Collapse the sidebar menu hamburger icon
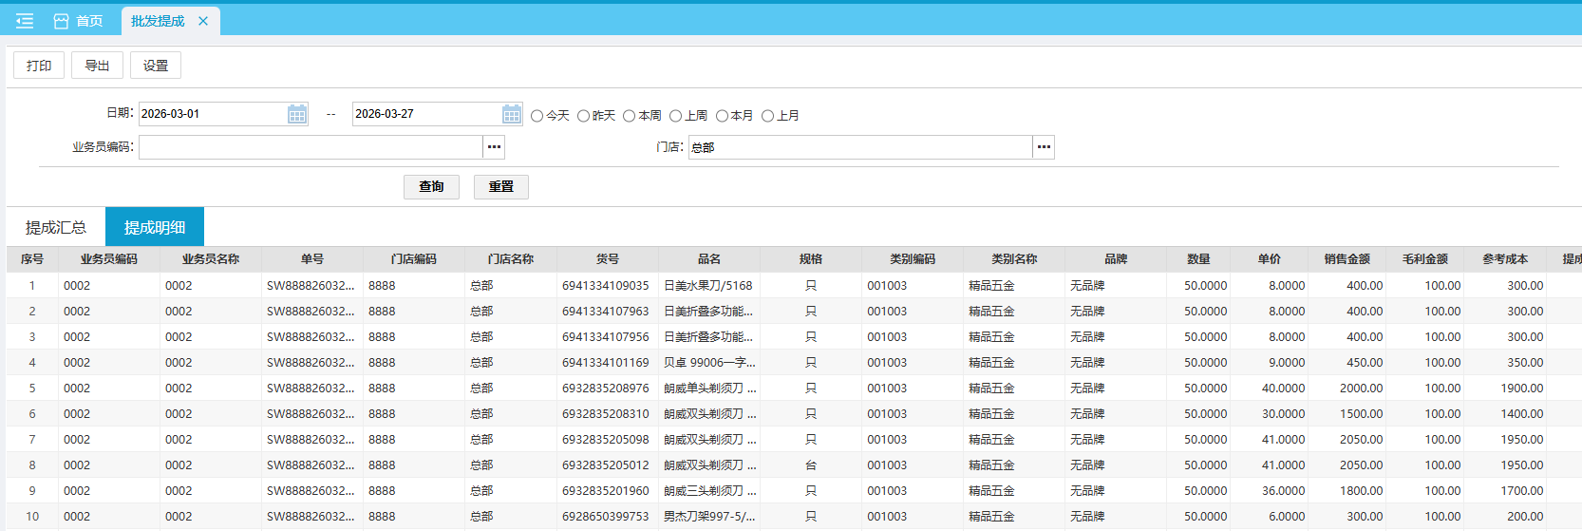The height and width of the screenshot is (531, 1582). [25, 21]
